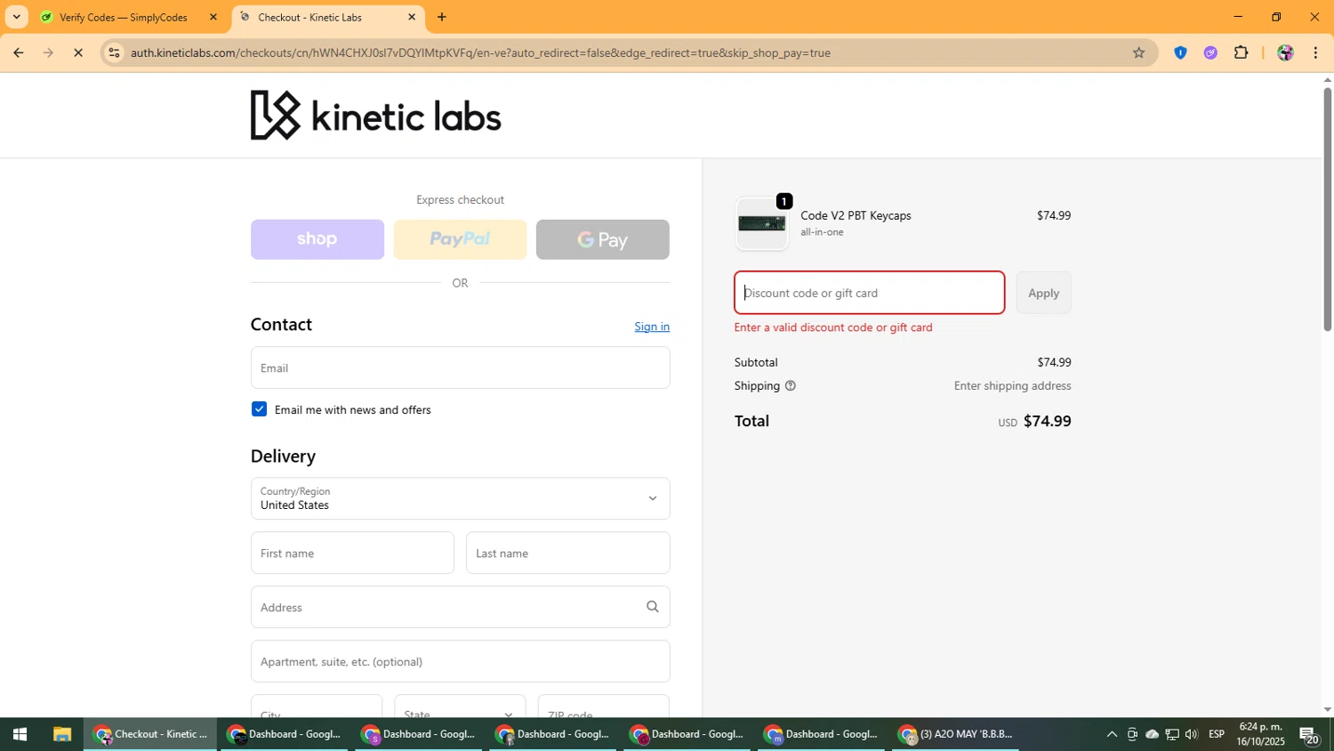Uncheck Email me with news and offers
The height and width of the screenshot is (751, 1334).
pyautogui.click(x=259, y=409)
